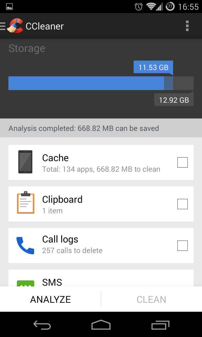Tap the Cache phone icon

(x=25, y=162)
